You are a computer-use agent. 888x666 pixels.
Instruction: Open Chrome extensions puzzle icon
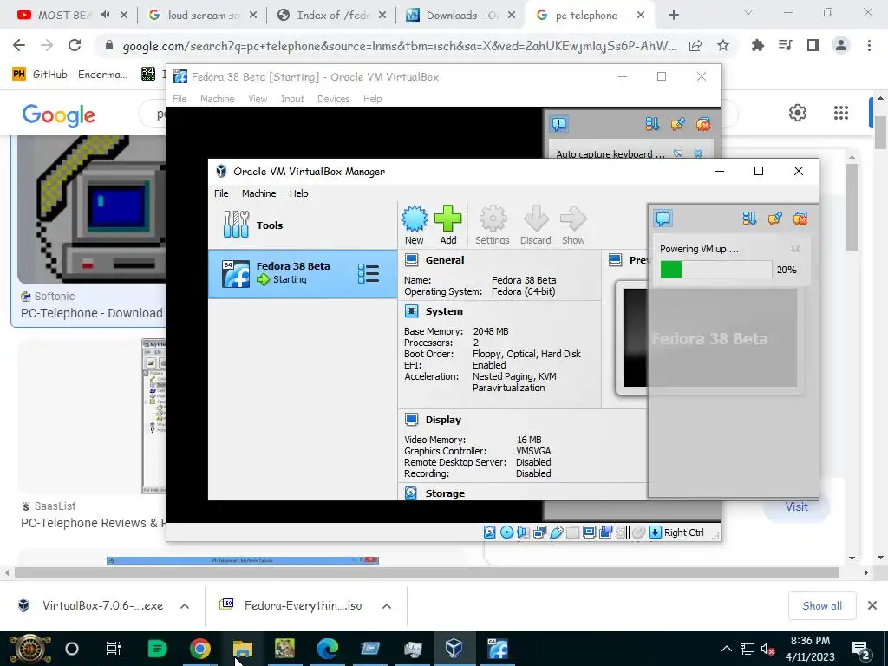(757, 45)
